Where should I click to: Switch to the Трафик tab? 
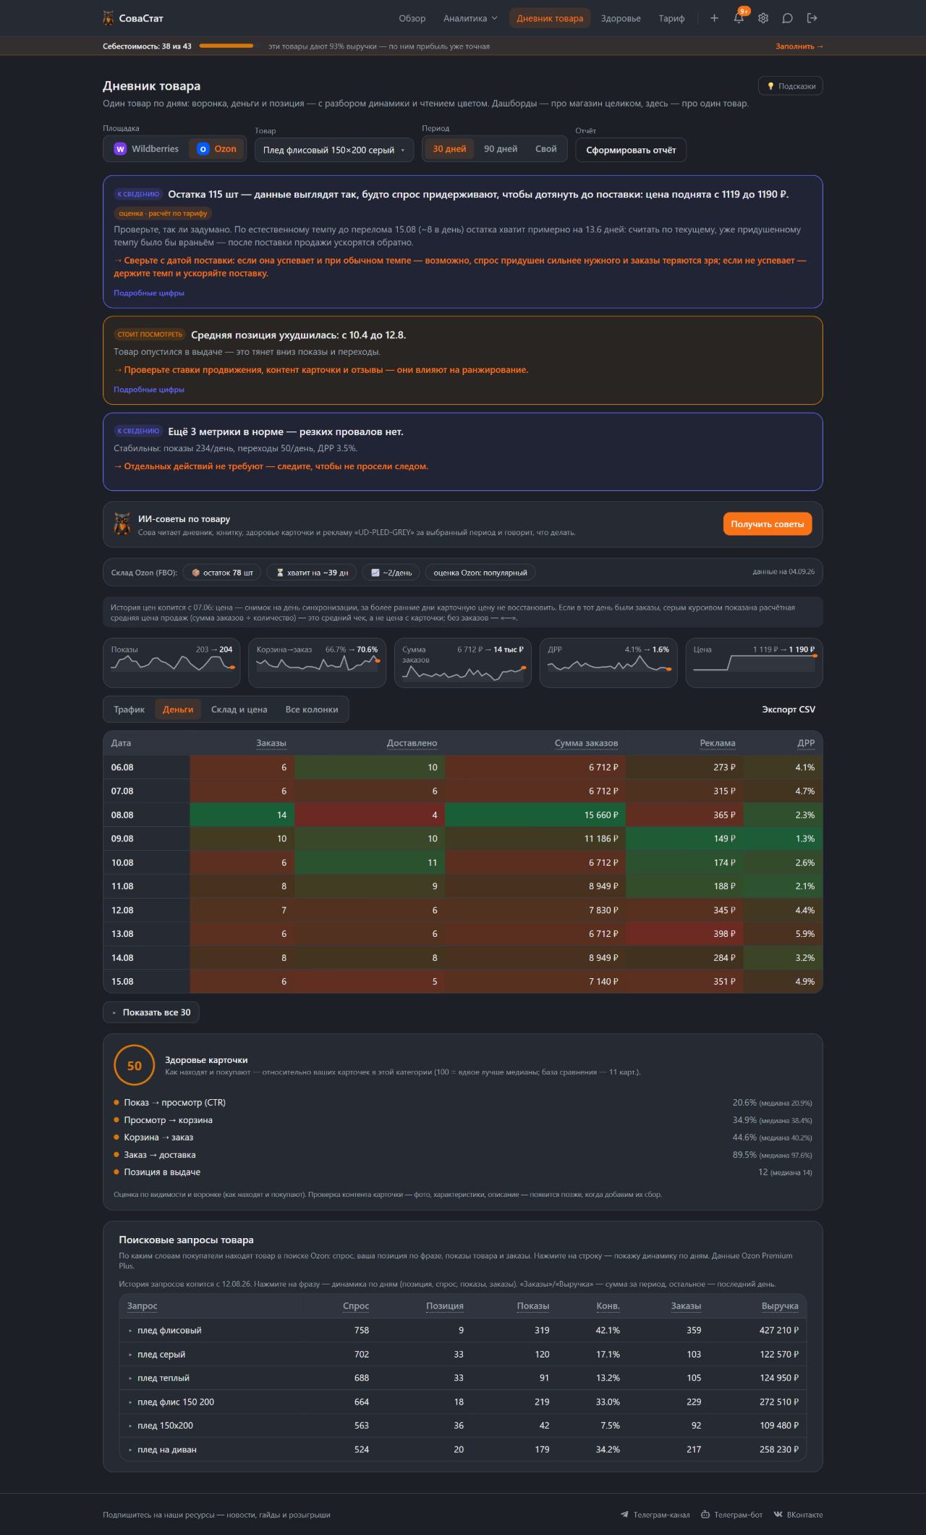[x=129, y=710]
